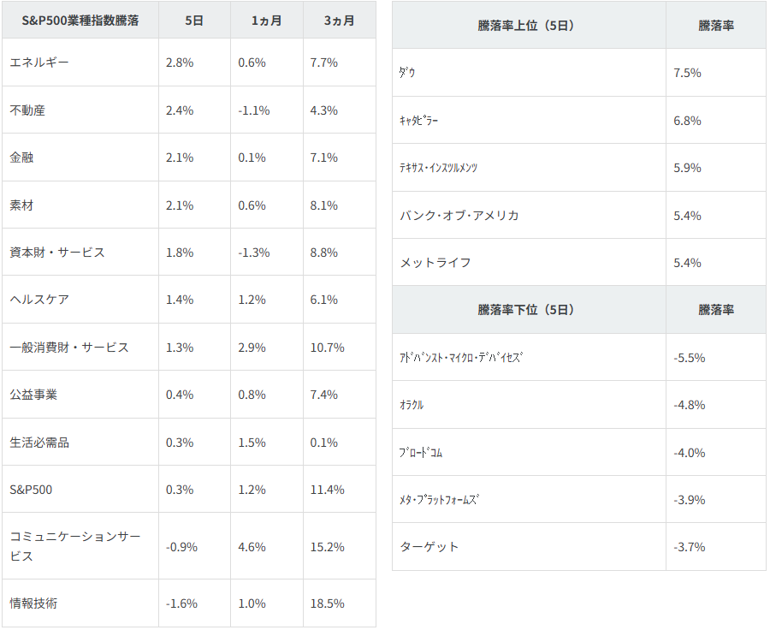Select the ヘルスケア sector label
This screenshot has height=630, width=770.
click(39, 300)
